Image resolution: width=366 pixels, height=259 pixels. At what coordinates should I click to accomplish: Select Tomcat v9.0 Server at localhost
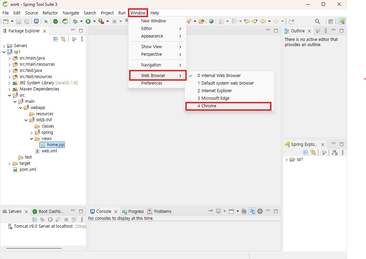pyautogui.click(x=43, y=226)
